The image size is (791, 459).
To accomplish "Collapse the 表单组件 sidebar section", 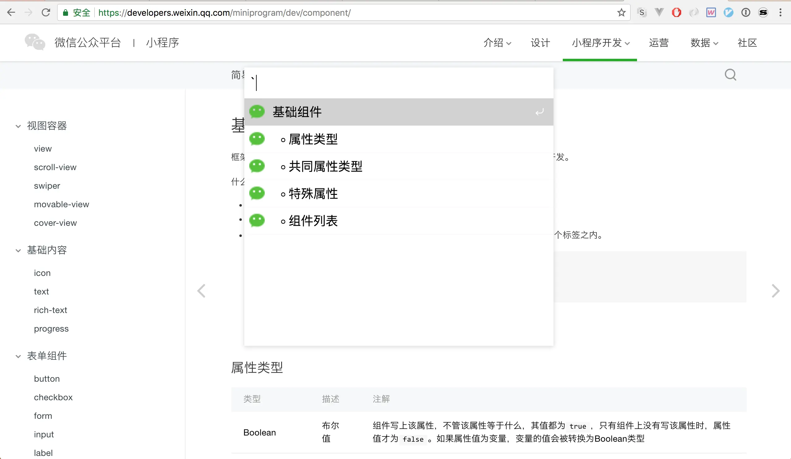I will (x=18, y=356).
